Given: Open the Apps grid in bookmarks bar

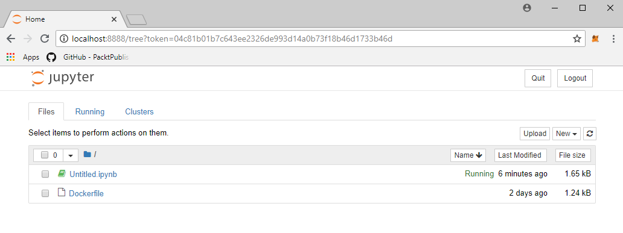Looking at the screenshot, I should click(11, 57).
